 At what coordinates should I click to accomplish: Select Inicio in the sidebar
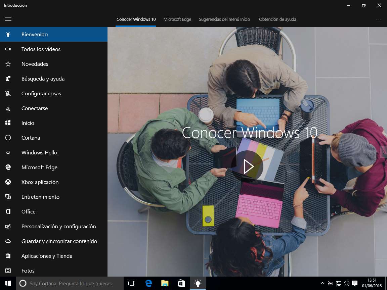tap(53, 123)
